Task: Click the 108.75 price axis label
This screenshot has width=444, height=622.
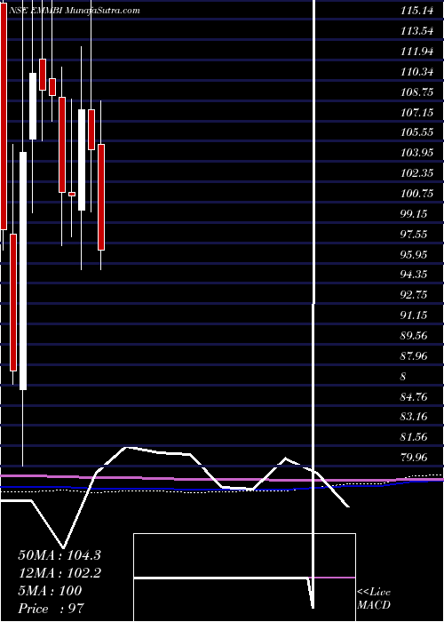Action: pos(416,92)
